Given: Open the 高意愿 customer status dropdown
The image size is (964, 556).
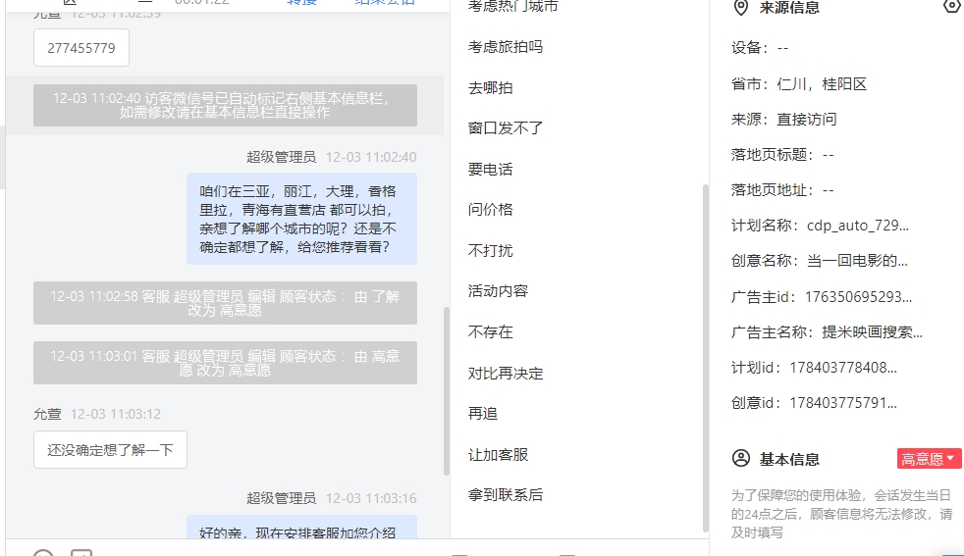Looking at the screenshot, I should pyautogui.click(x=929, y=458).
